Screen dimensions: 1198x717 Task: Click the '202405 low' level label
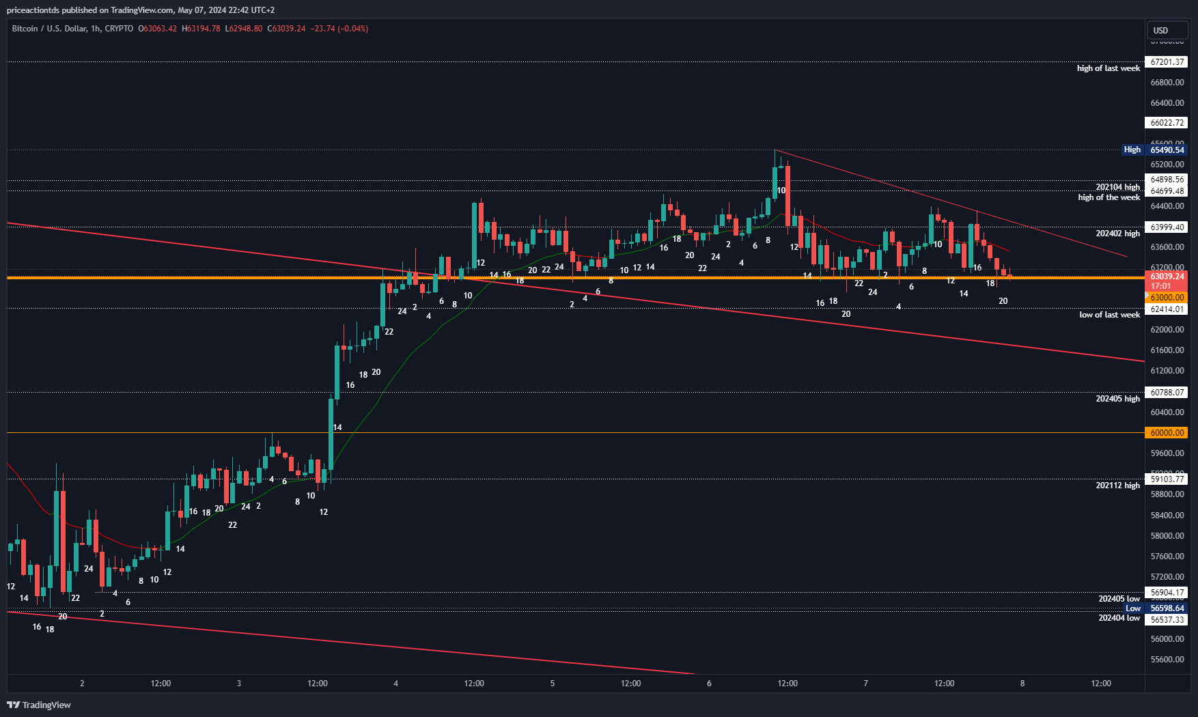click(1119, 599)
